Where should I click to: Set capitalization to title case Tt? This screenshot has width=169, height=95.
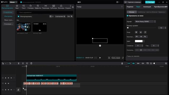pos(145,37)
